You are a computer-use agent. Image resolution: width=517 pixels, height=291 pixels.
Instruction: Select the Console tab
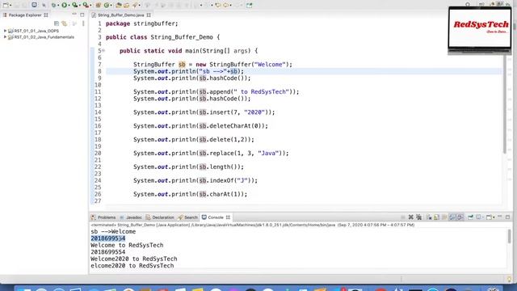(x=212, y=217)
